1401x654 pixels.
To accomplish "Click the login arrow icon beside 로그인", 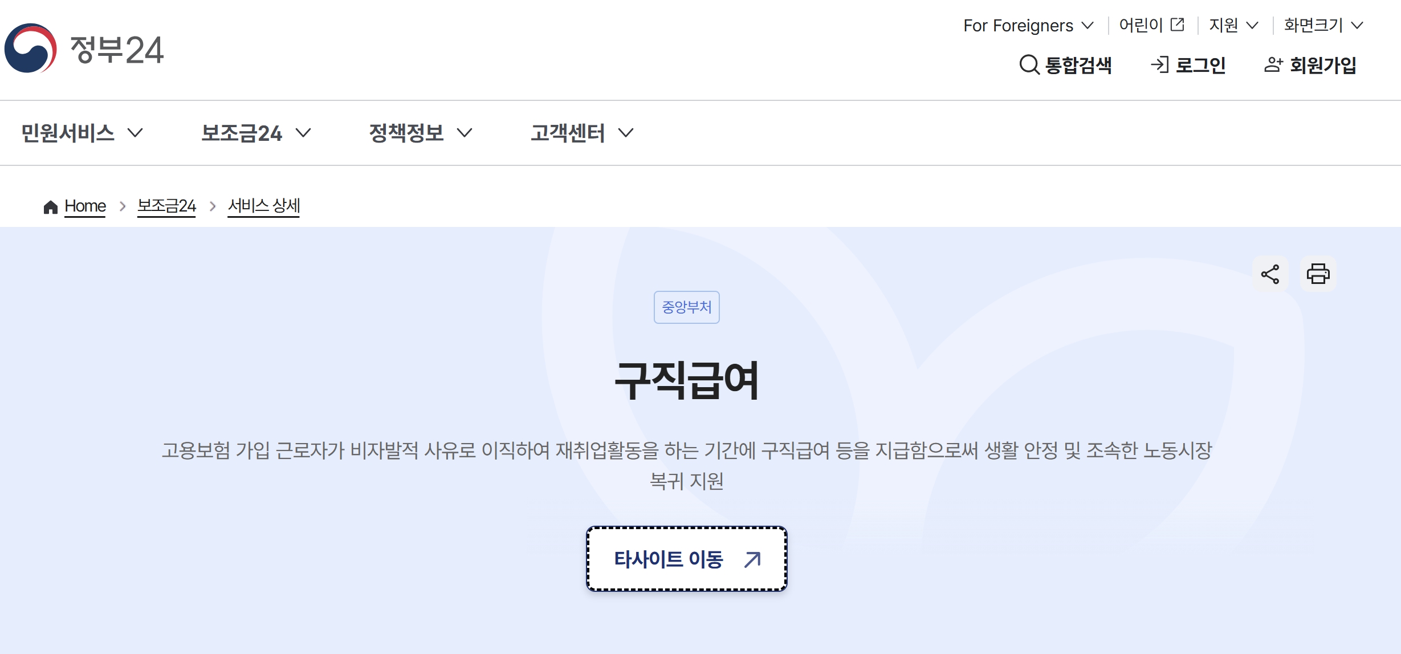I will pos(1159,65).
